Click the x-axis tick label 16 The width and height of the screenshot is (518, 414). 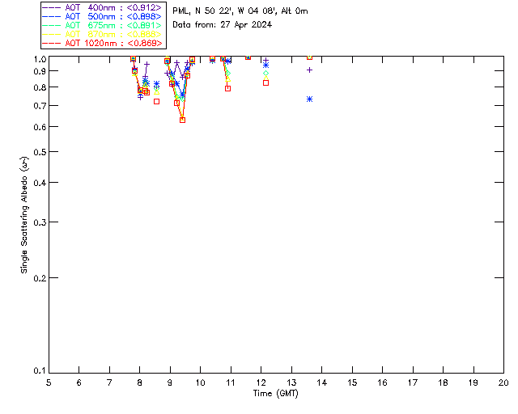382,382
